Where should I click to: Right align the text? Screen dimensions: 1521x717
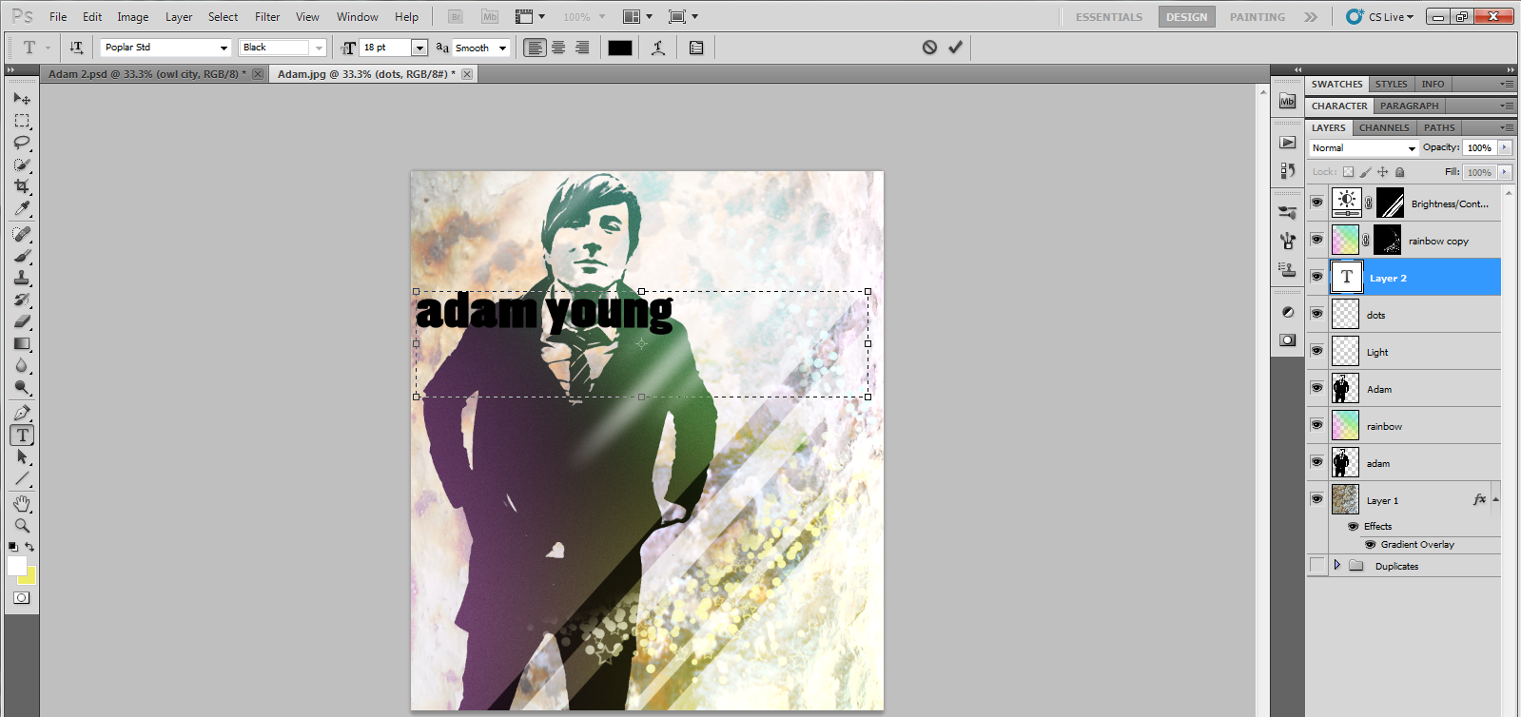[x=582, y=48]
